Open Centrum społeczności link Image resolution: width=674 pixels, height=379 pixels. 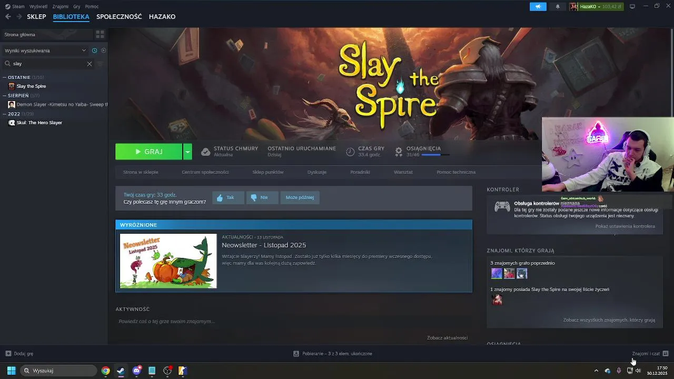(x=205, y=172)
